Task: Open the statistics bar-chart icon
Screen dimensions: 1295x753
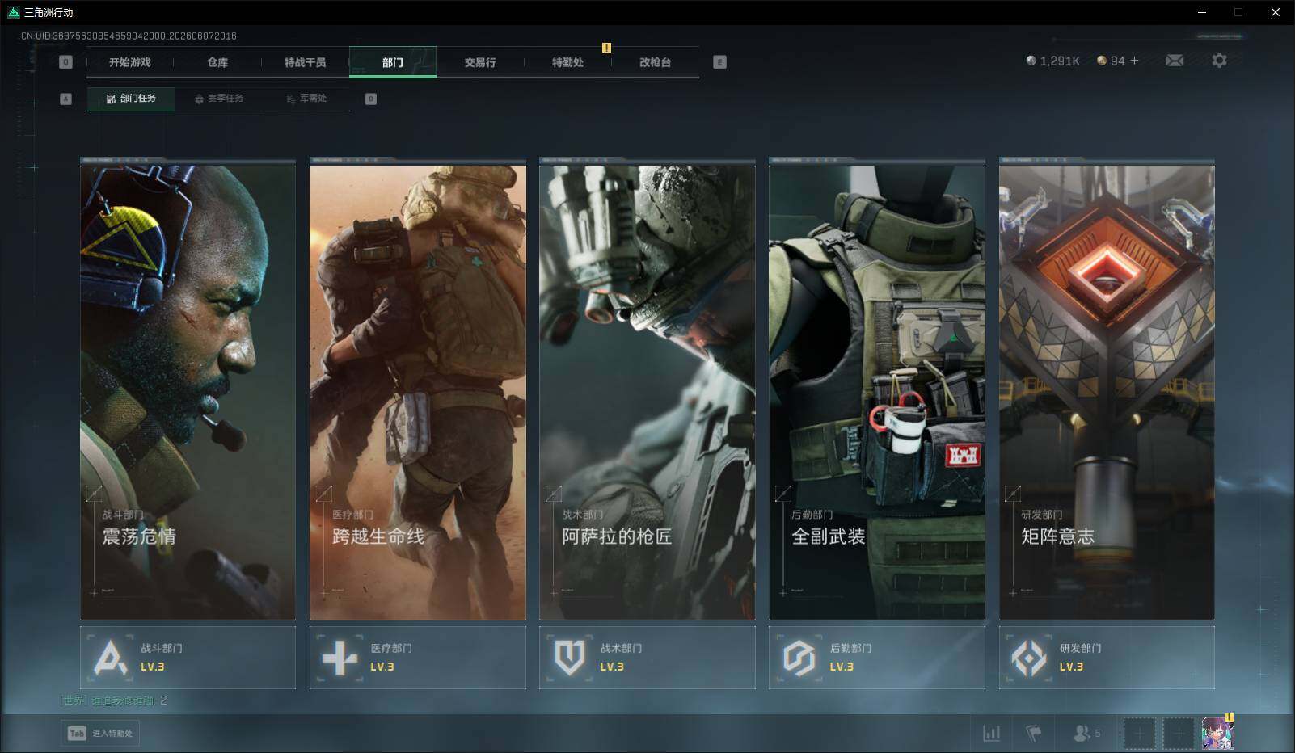Action: pyautogui.click(x=991, y=733)
